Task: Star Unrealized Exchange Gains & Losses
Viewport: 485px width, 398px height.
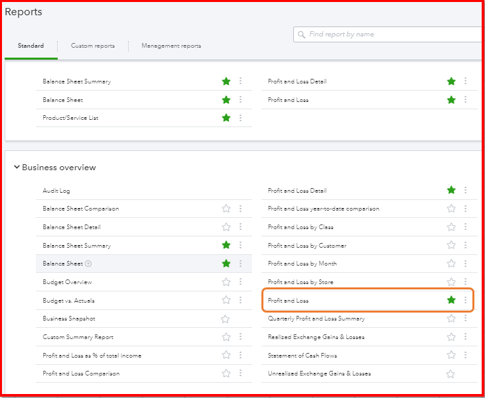Action: (x=450, y=374)
